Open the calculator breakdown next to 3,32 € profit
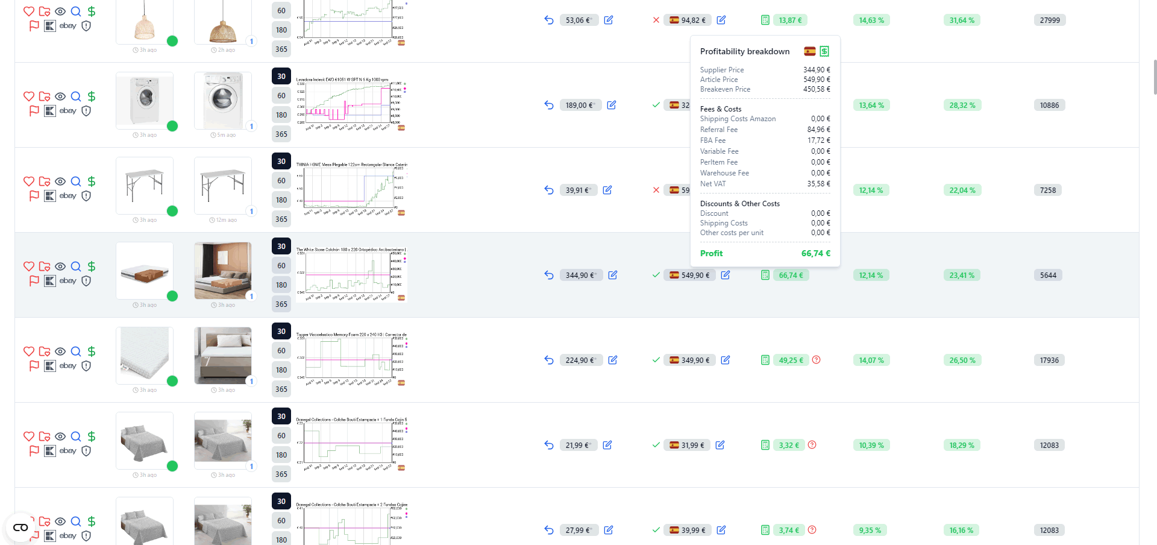Image resolution: width=1157 pixels, height=545 pixels. [x=765, y=445]
